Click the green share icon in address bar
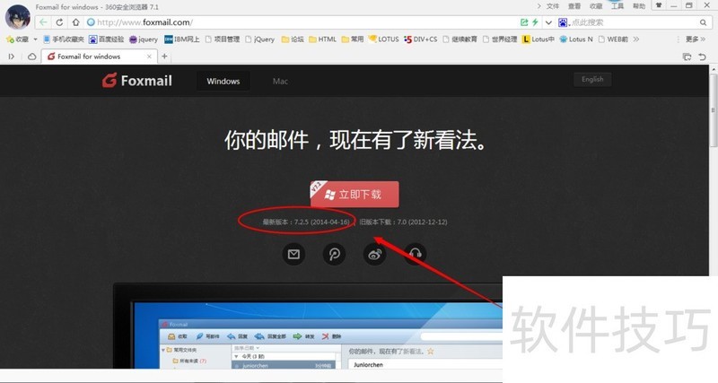 pos(524,22)
